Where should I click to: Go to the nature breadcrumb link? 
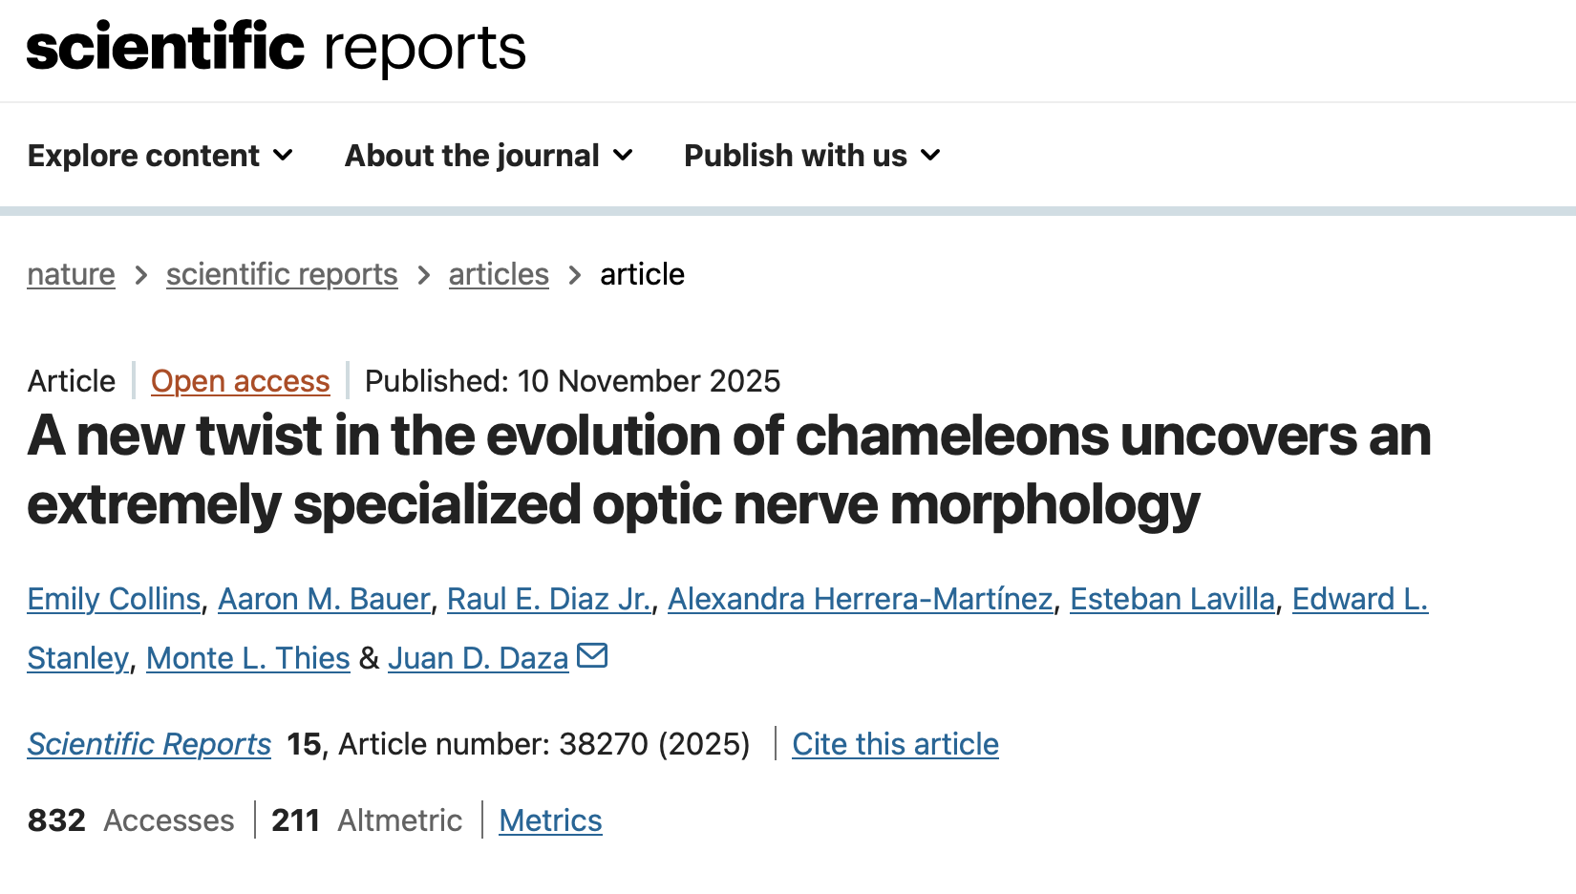pyautogui.click(x=71, y=275)
